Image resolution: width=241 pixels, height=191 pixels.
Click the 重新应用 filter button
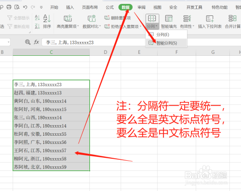pos(18,26)
